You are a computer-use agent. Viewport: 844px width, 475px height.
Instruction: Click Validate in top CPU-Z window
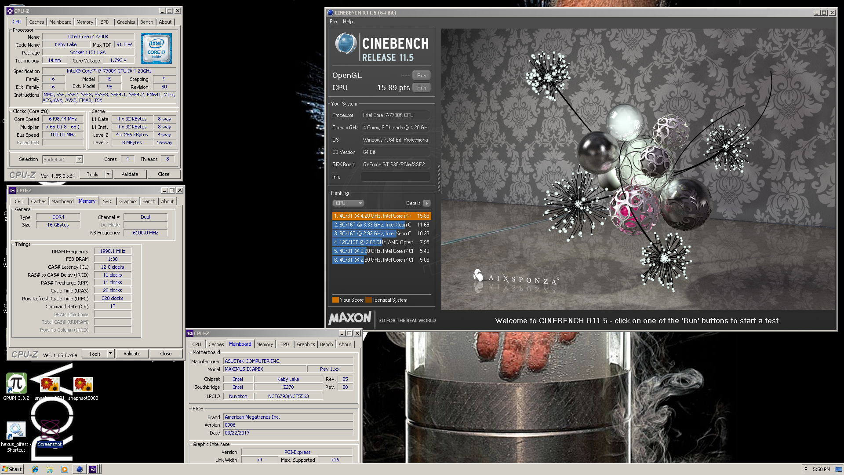click(x=130, y=174)
